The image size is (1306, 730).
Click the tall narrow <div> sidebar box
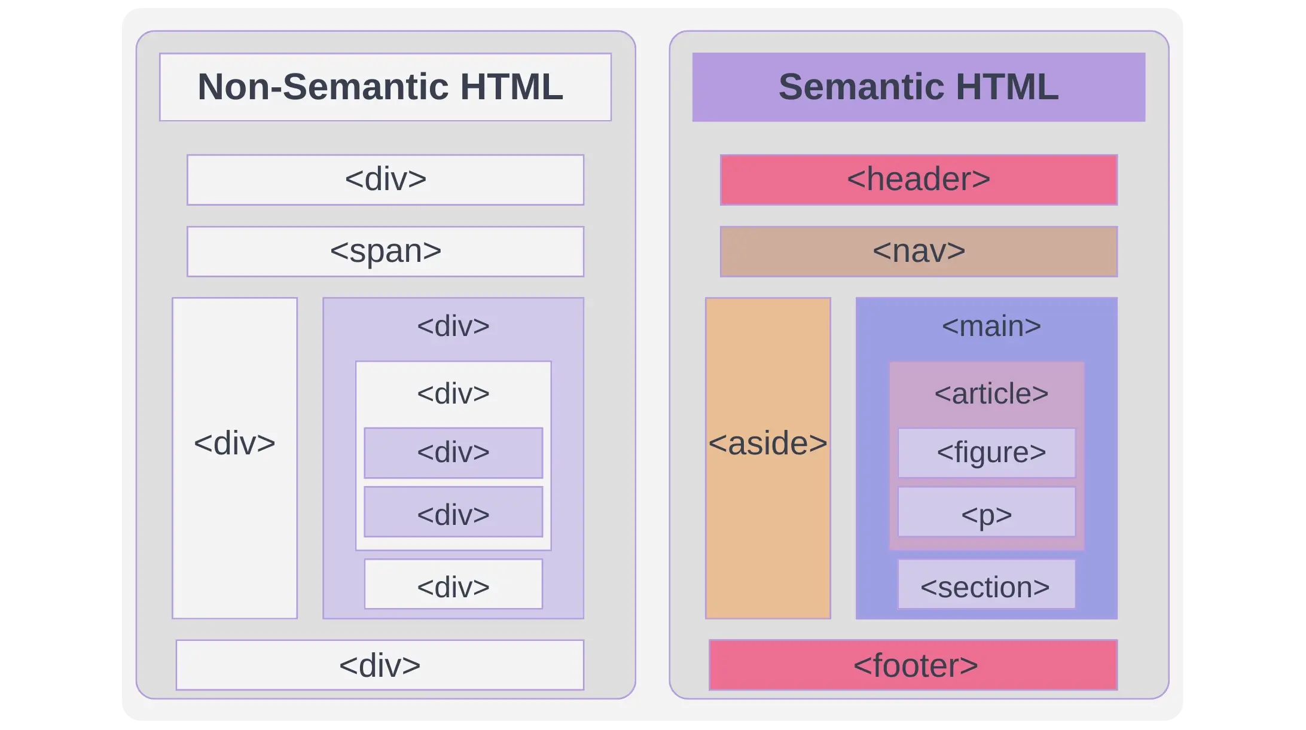234,458
